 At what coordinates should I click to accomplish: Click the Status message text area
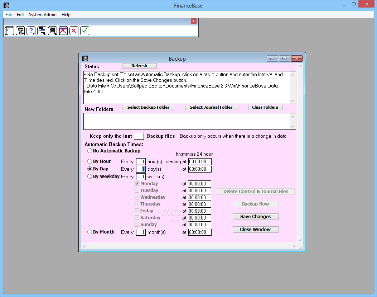click(187, 88)
